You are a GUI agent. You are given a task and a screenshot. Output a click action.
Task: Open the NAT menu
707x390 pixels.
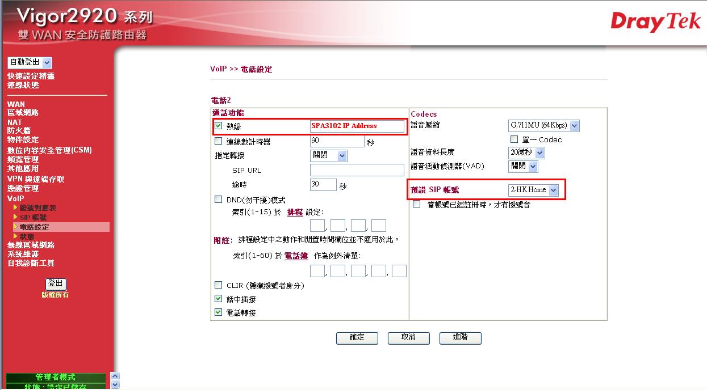tap(15, 122)
